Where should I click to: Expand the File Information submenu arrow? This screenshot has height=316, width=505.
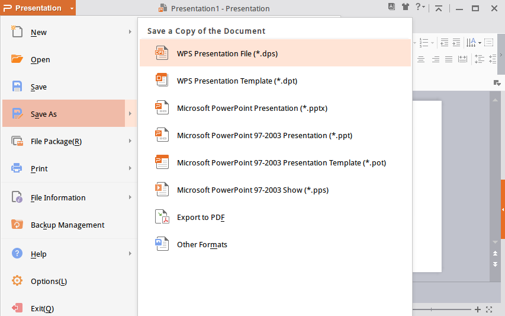[130, 197]
